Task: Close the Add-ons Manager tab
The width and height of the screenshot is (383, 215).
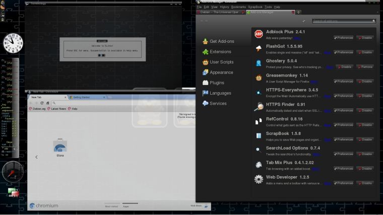Action: (x=293, y=12)
